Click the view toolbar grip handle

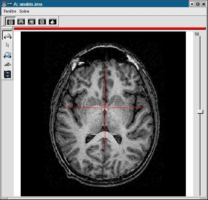click(x=4, y=21)
